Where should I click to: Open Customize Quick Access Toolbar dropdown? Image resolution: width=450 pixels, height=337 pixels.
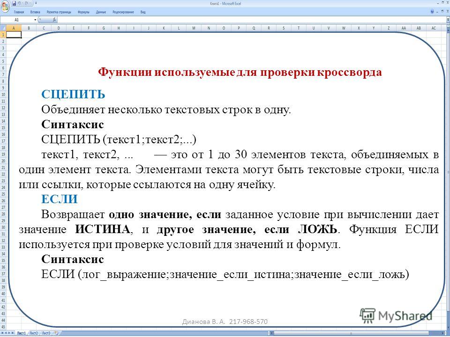coord(36,3)
